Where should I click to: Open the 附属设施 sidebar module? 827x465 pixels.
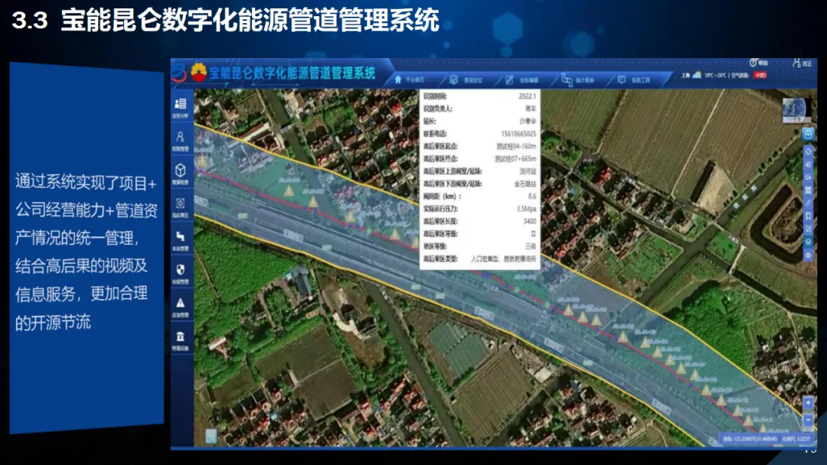tap(181, 340)
